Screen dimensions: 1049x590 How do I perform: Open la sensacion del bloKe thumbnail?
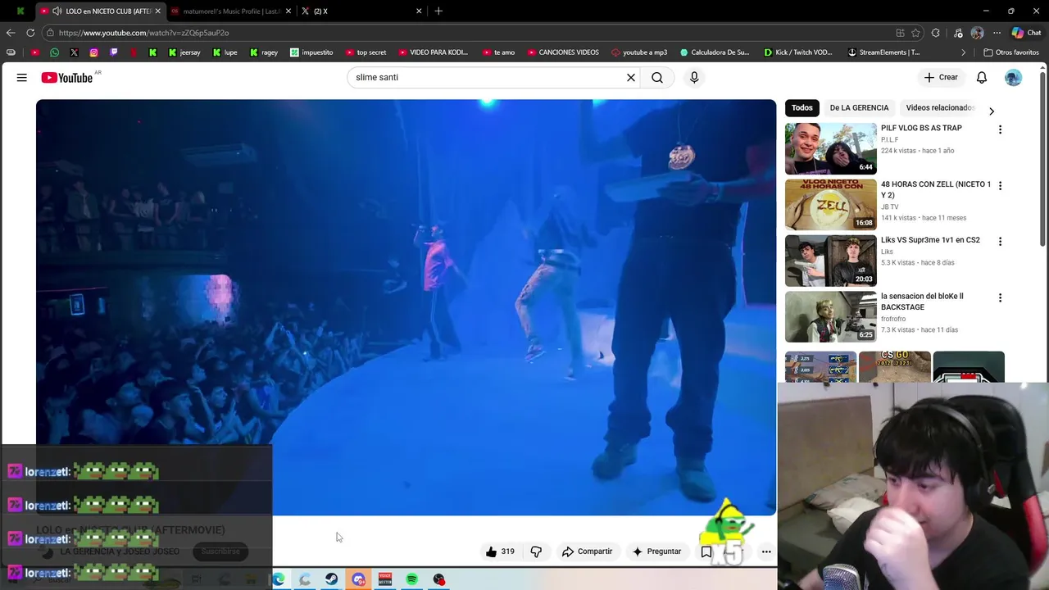point(831,316)
